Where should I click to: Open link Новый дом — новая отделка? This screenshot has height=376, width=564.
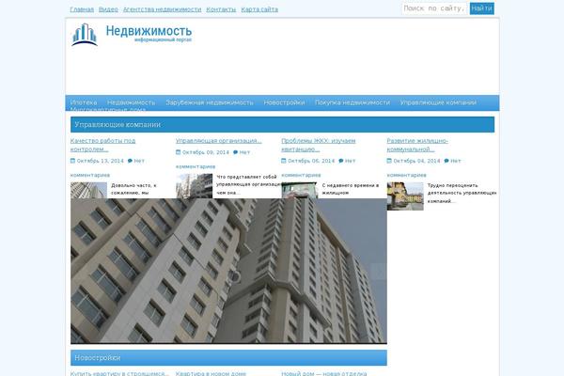tap(324, 373)
